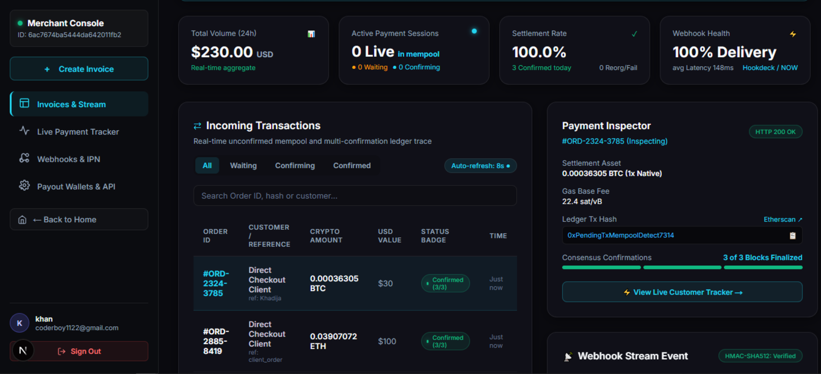Click the Webhooks & IPN icon
Screen dimensions: 821x374
click(x=24, y=158)
